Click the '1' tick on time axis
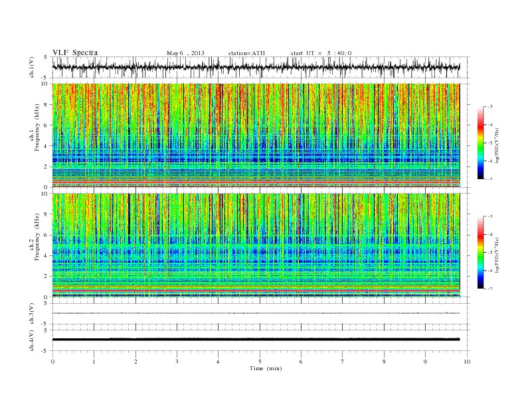This screenshot has height=406, width=526. point(94,362)
